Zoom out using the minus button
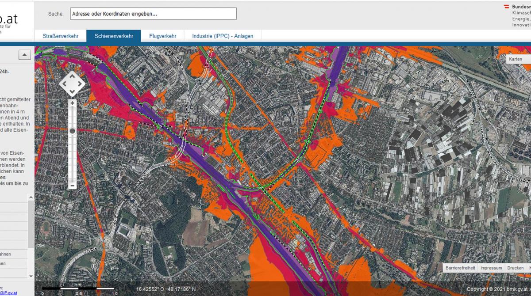531x296 pixels. pyautogui.click(x=72, y=186)
